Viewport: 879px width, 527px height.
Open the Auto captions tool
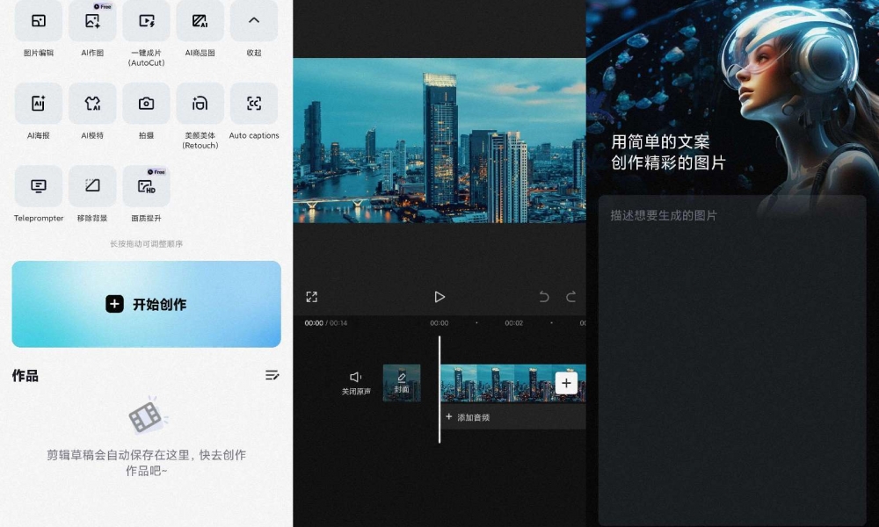(254, 105)
